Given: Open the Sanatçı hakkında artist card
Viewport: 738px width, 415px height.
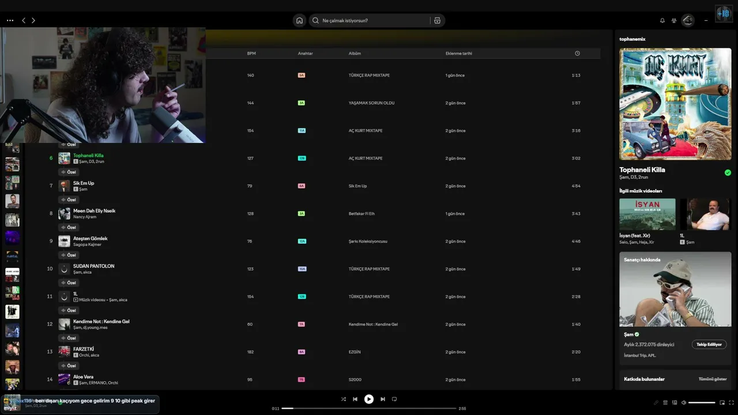Looking at the screenshot, I should pos(675,308).
